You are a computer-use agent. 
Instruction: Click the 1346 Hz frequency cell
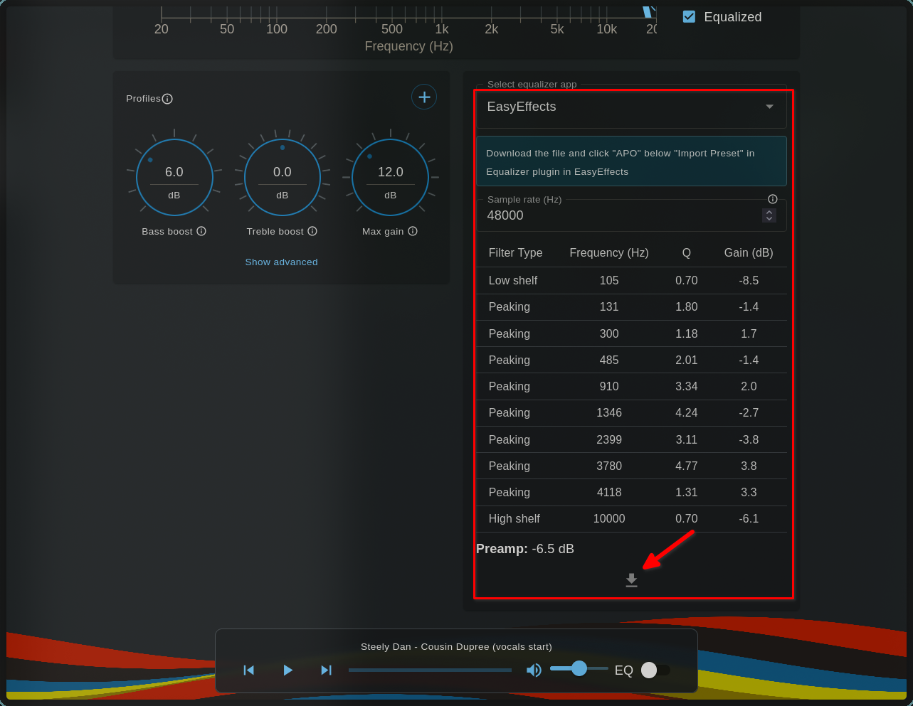click(x=609, y=412)
